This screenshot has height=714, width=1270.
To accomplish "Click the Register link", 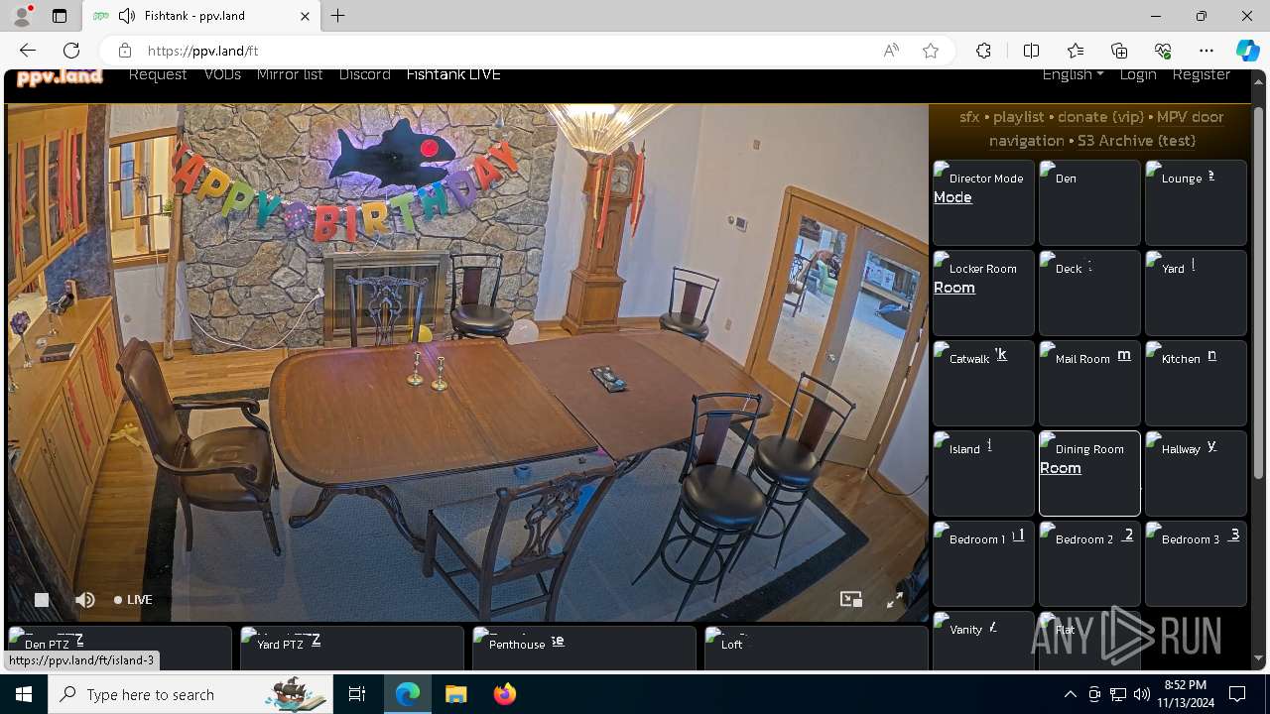I will click(x=1202, y=74).
